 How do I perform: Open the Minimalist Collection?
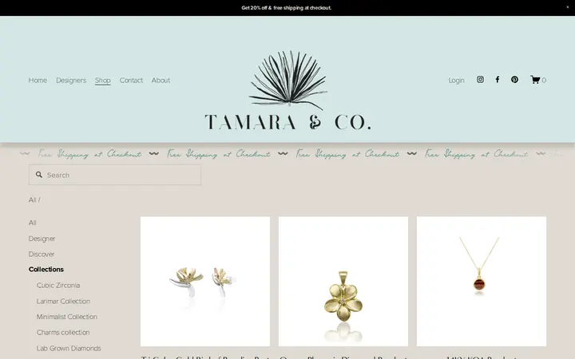coord(67,317)
